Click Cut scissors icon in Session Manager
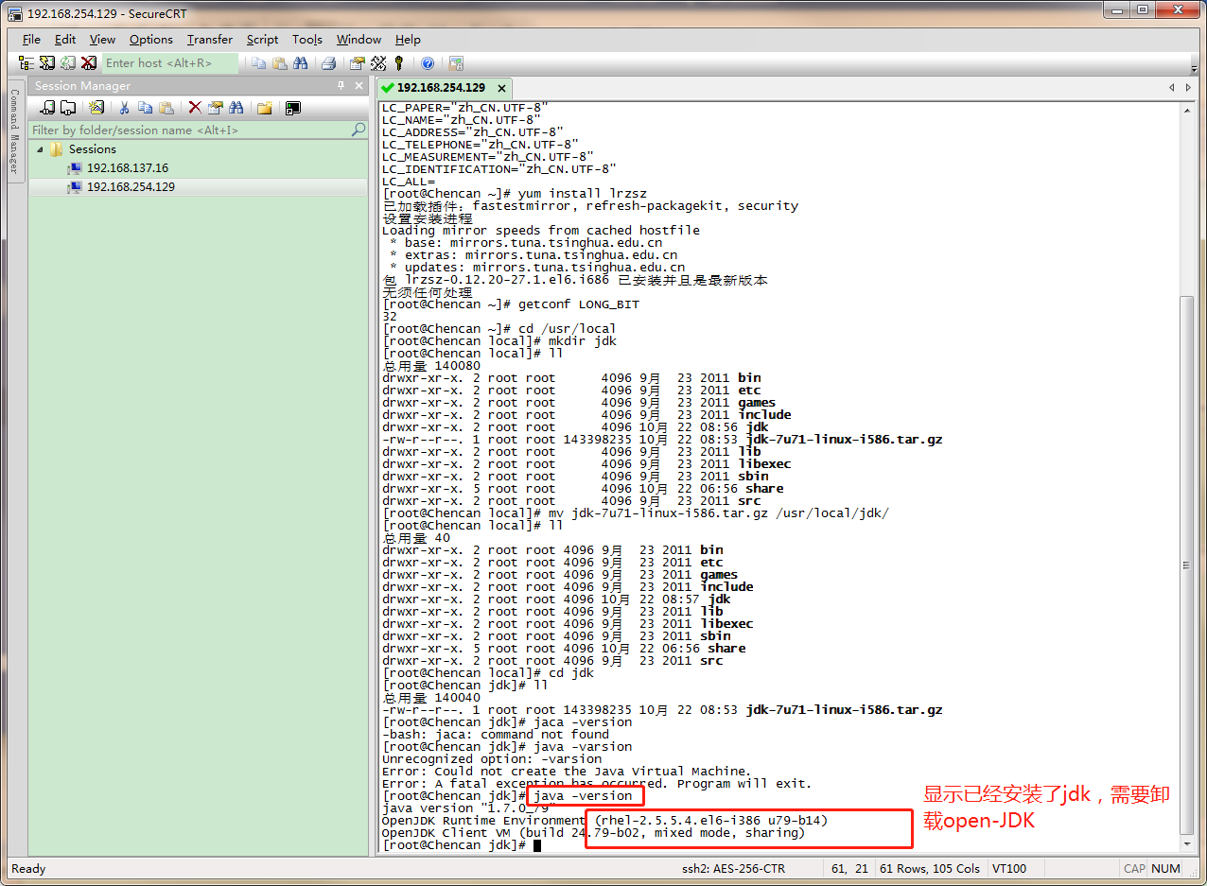 click(124, 108)
